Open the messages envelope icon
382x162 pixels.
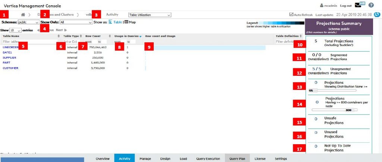point(358,5)
